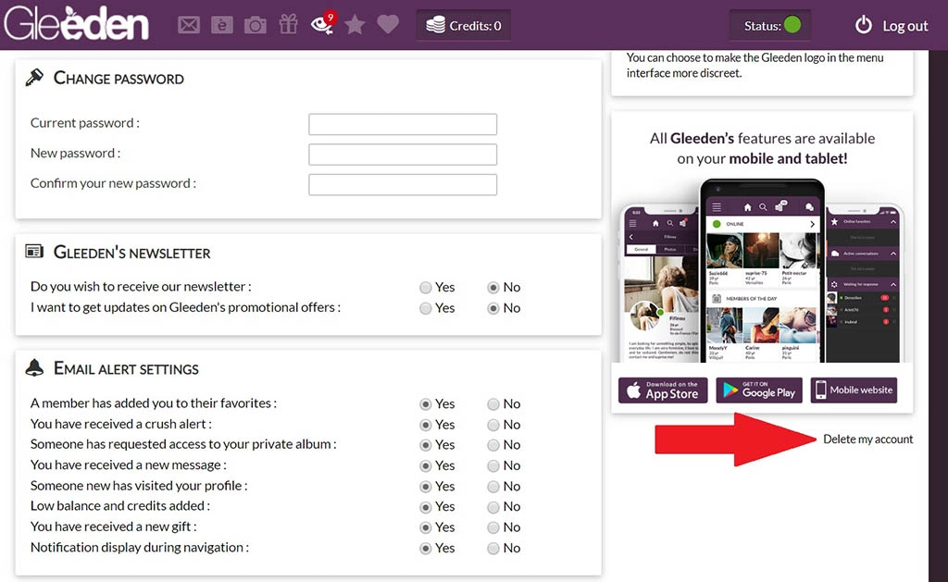Click the crush heart icon

[x=388, y=25]
